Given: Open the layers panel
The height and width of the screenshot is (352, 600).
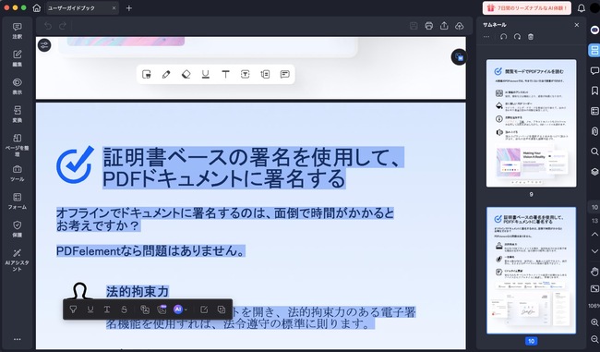Looking at the screenshot, I should point(594,172).
